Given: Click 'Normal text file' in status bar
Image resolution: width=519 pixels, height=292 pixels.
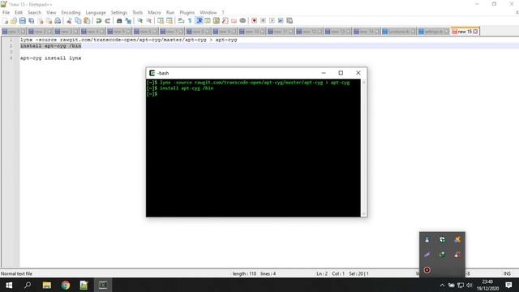Looking at the screenshot, I should point(16,273).
